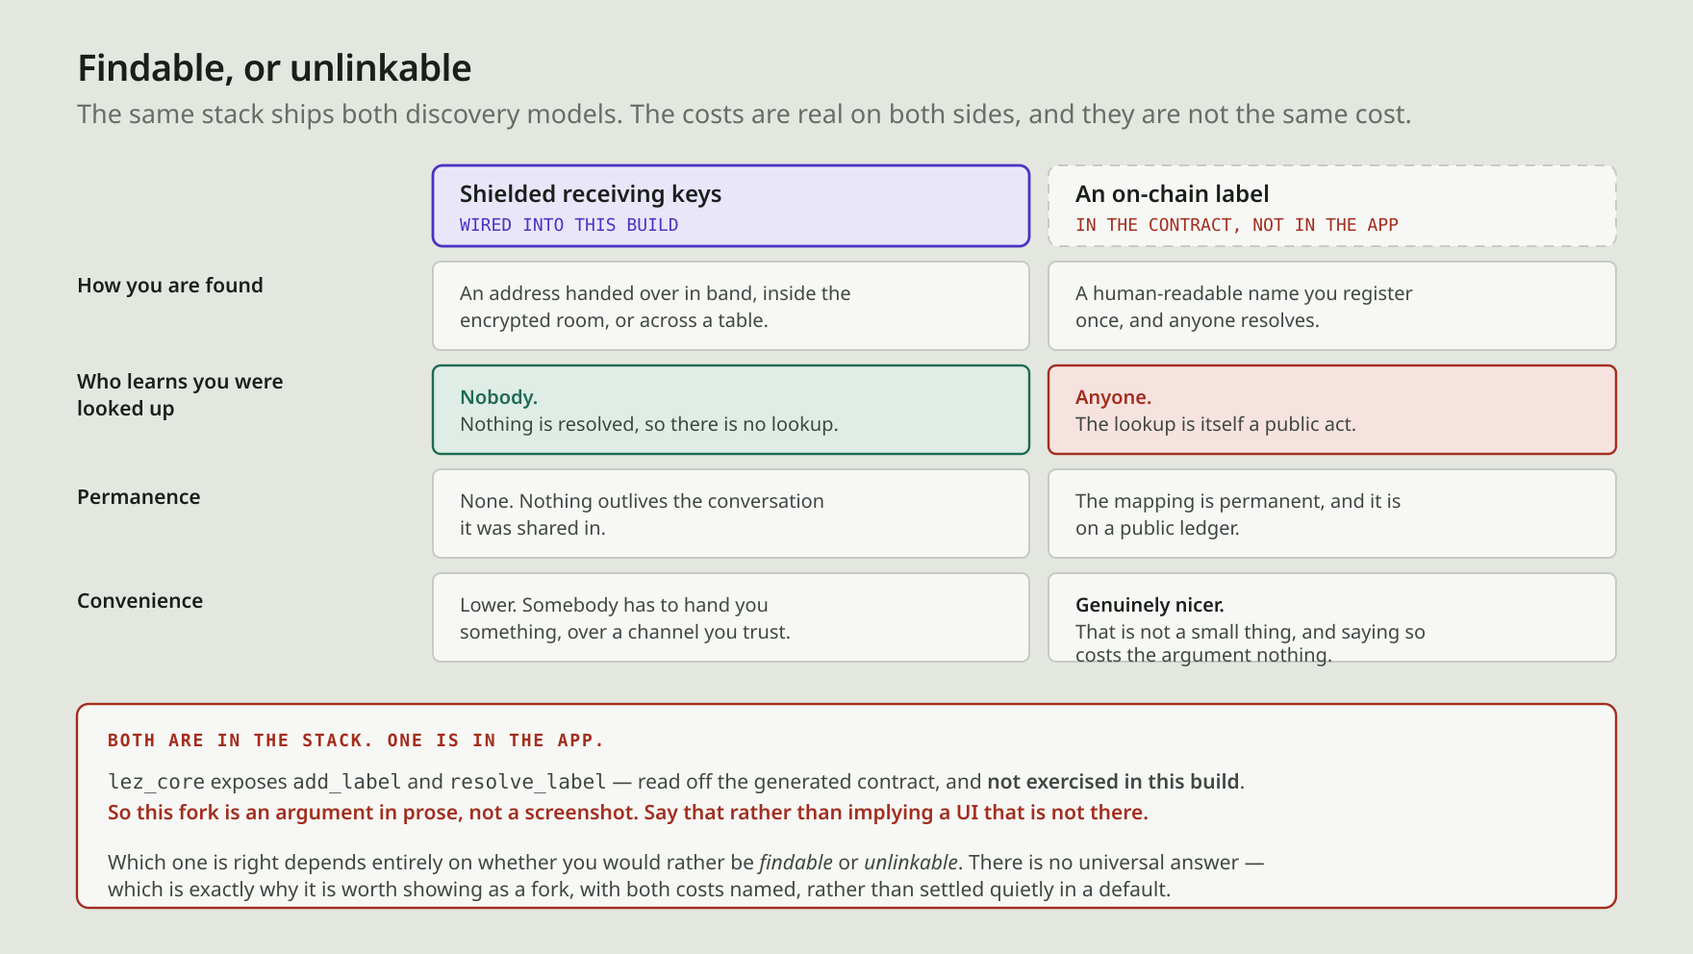
Task: Open the green 'Nobody.' cell
Action: (731, 410)
